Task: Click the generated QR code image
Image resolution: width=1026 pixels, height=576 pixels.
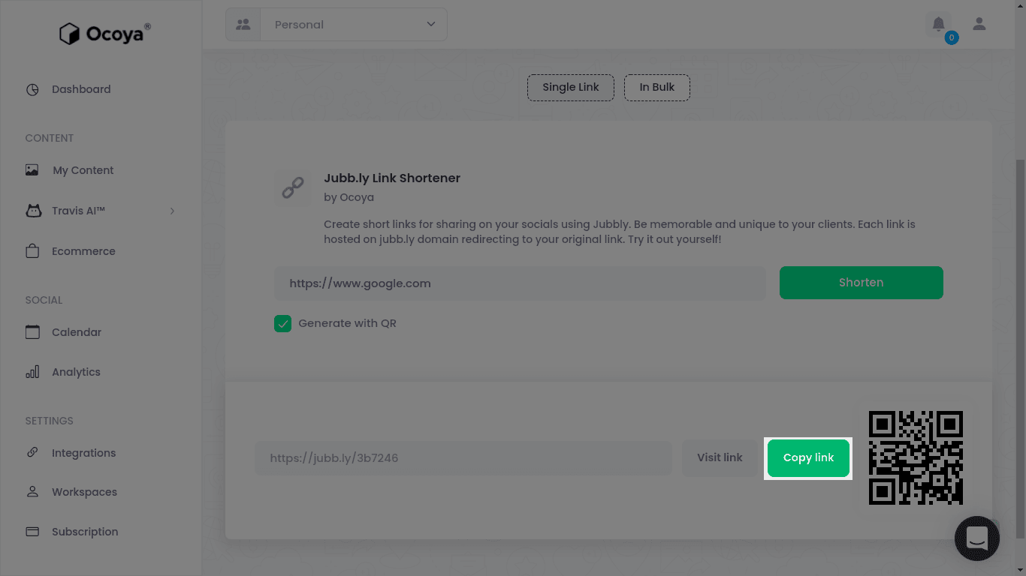Action: [x=916, y=457]
